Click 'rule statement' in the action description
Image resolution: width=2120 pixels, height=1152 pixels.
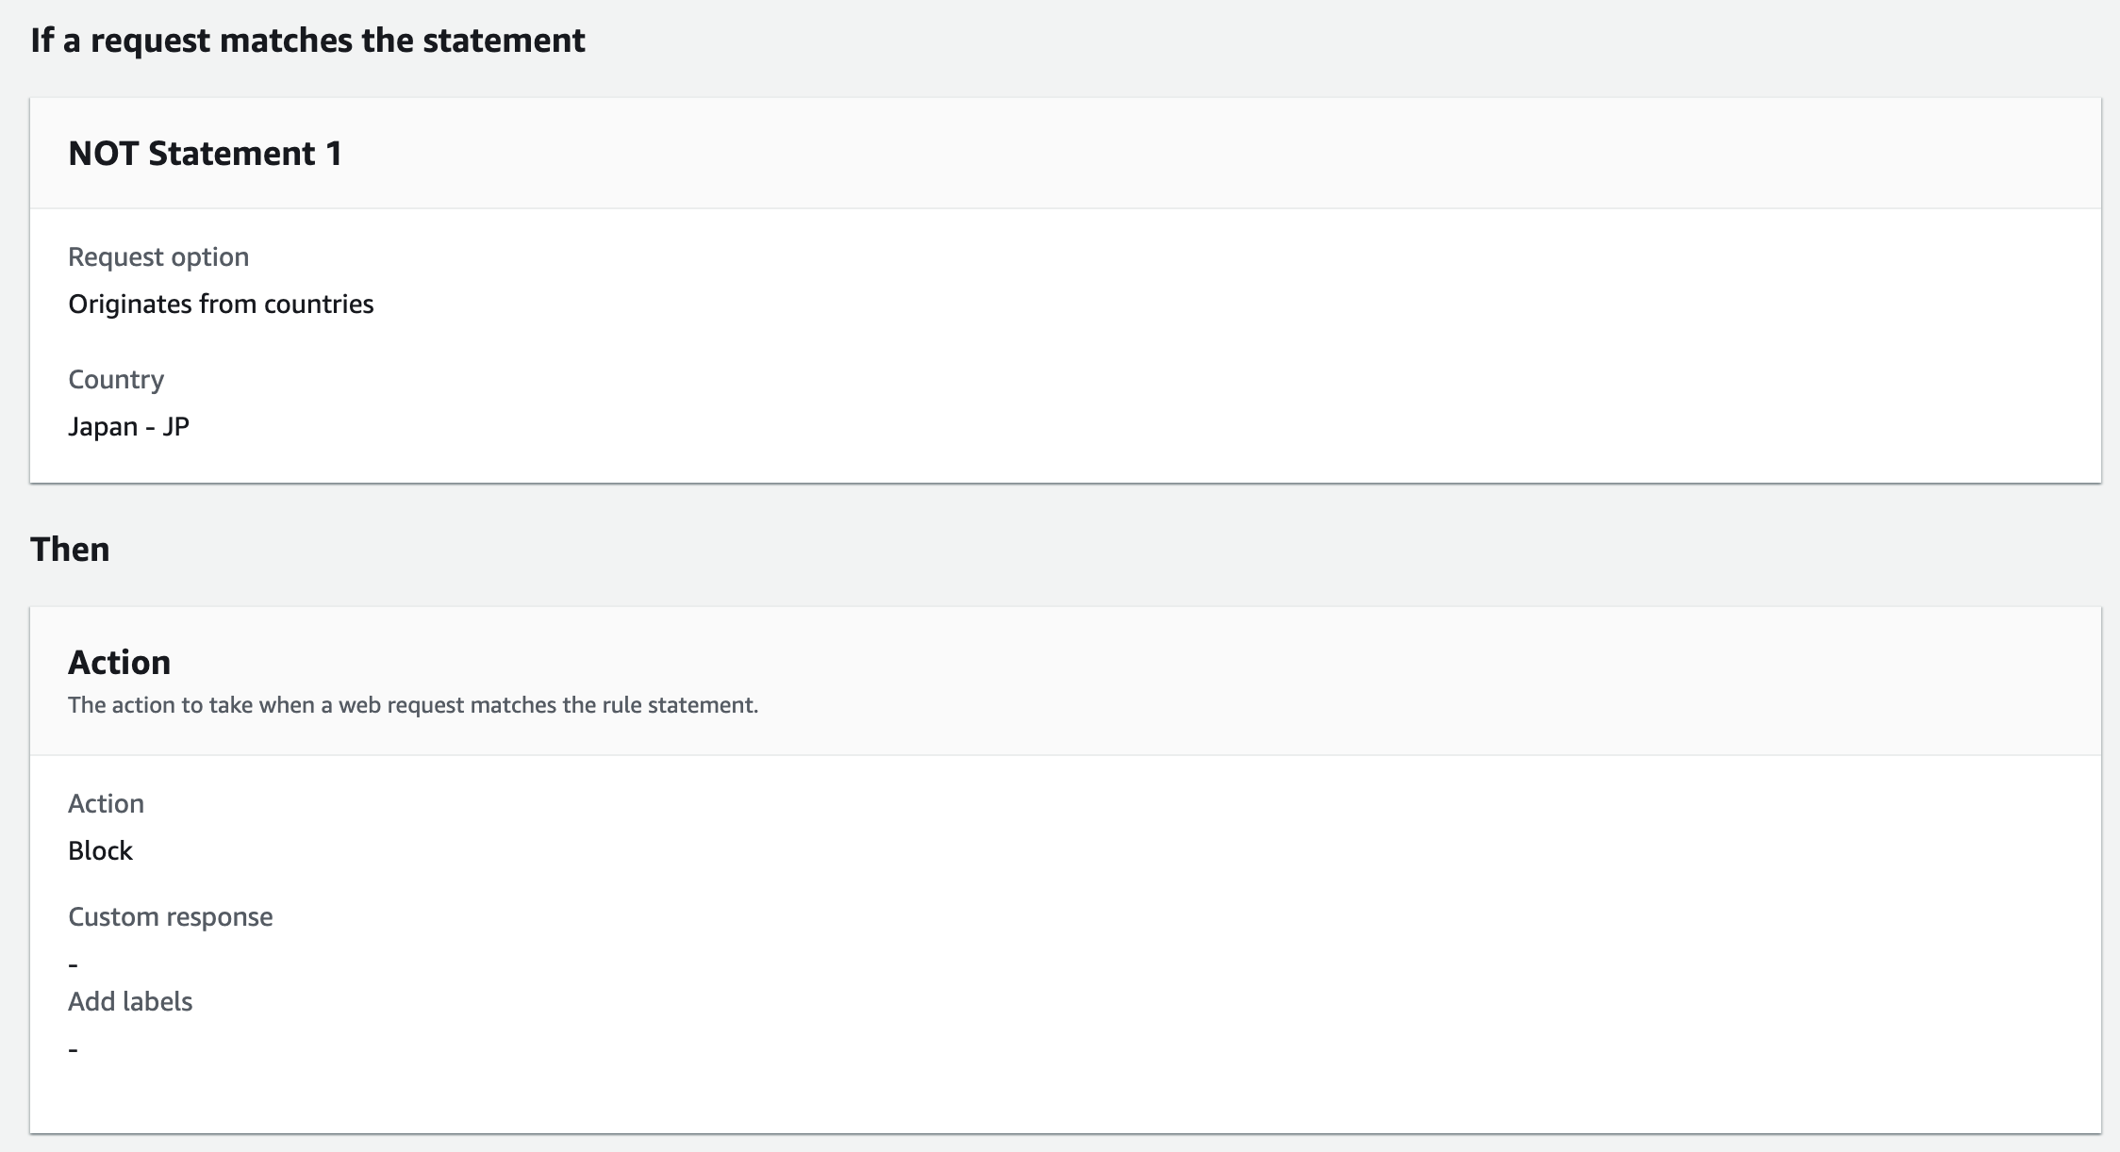(x=679, y=705)
